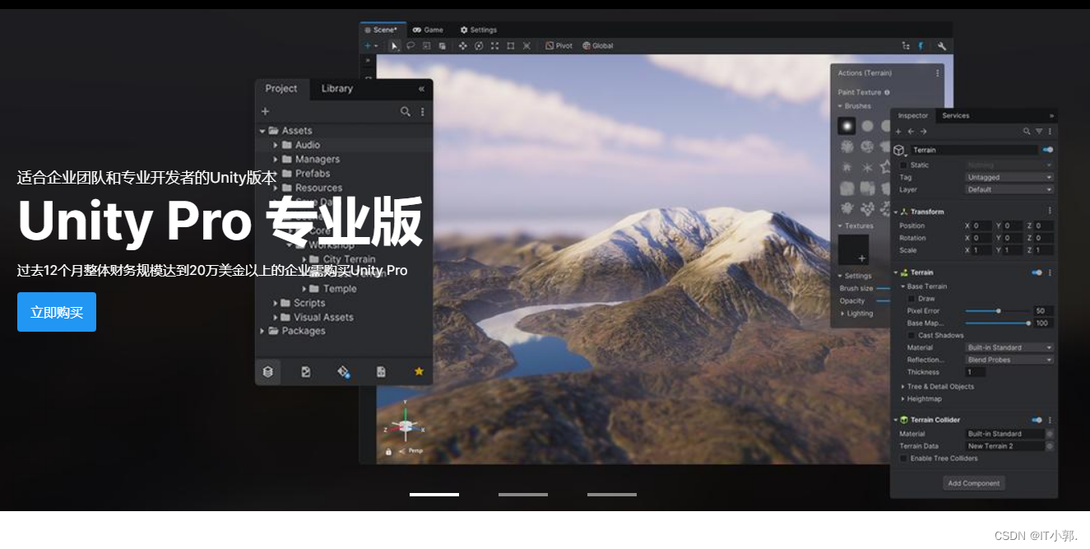This screenshot has width=1090, height=549.
Task: Open Transform component three-dot menu
Action: pyautogui.click(x=1050, y=212)
